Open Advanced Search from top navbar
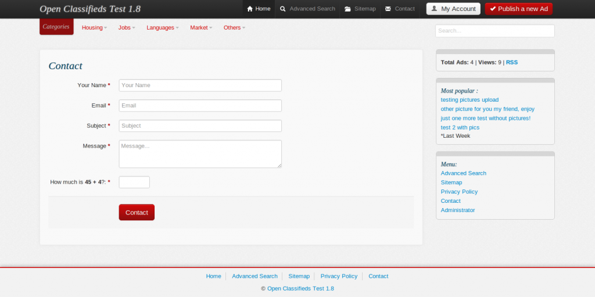595x297 pixels. click(307, 9)
